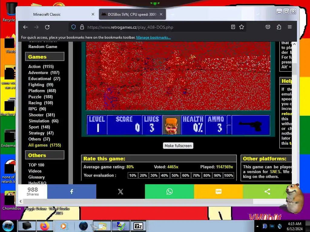Open RPG games category

tap(37, 109)
